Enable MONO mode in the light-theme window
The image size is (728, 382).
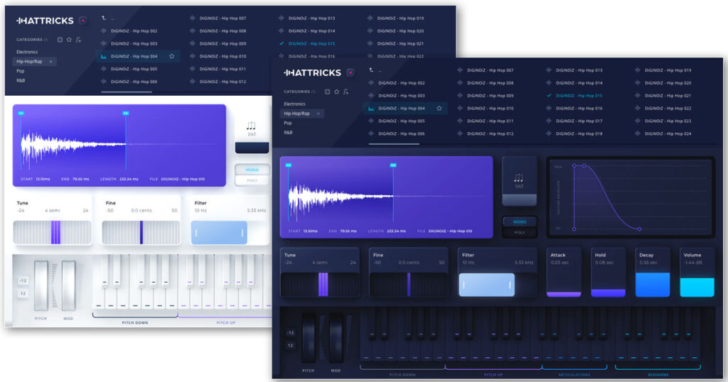pos(252,170)
